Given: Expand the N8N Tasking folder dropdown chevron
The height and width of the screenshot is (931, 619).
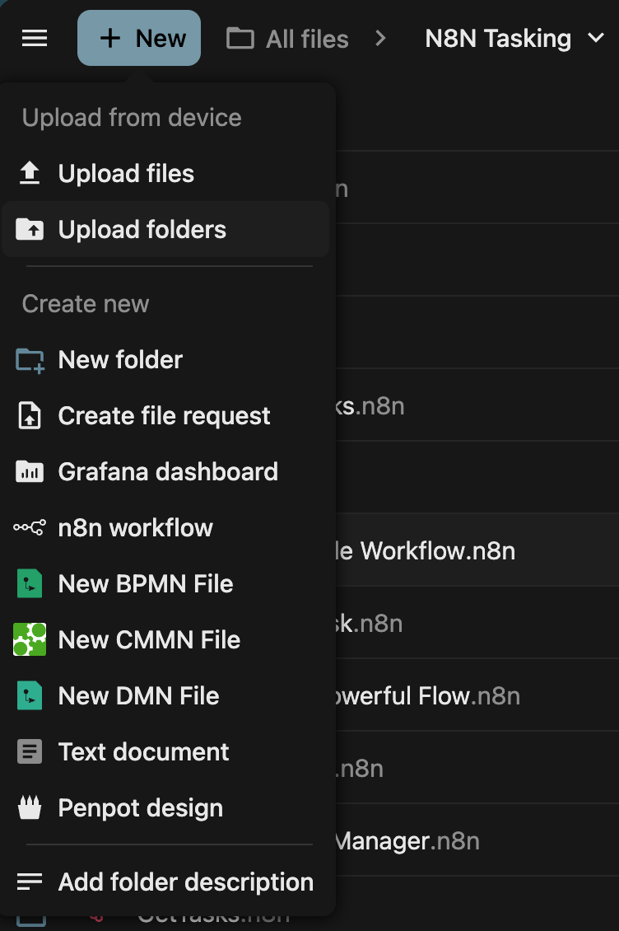Looking at the screenshot, I should click(x=596, y=38).
